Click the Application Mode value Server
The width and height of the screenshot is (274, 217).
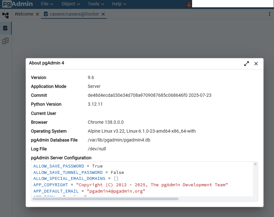pyautogui.click(x=94, y=86)
